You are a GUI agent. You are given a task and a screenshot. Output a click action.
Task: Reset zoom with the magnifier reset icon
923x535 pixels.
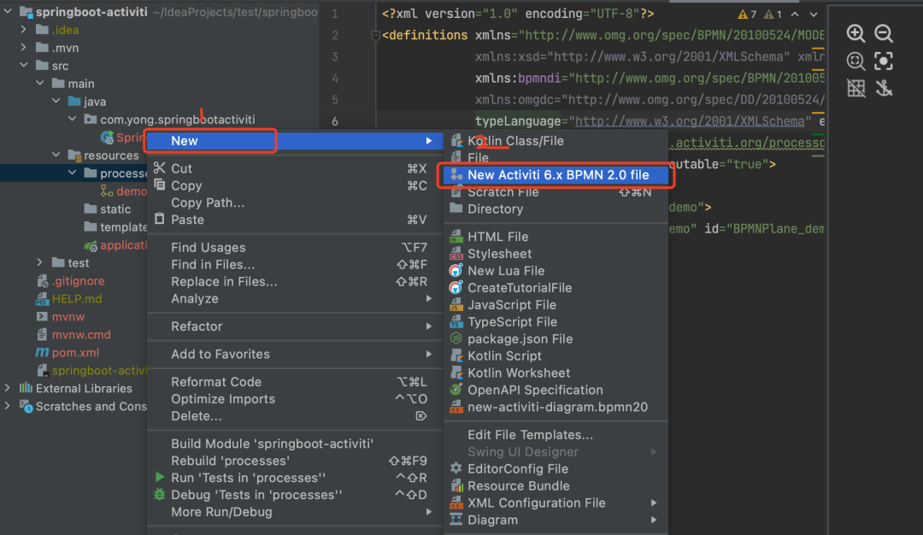click(x=855, y=62)
